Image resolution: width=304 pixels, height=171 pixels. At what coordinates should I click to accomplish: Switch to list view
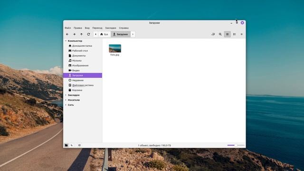click(x=234, y=34)
